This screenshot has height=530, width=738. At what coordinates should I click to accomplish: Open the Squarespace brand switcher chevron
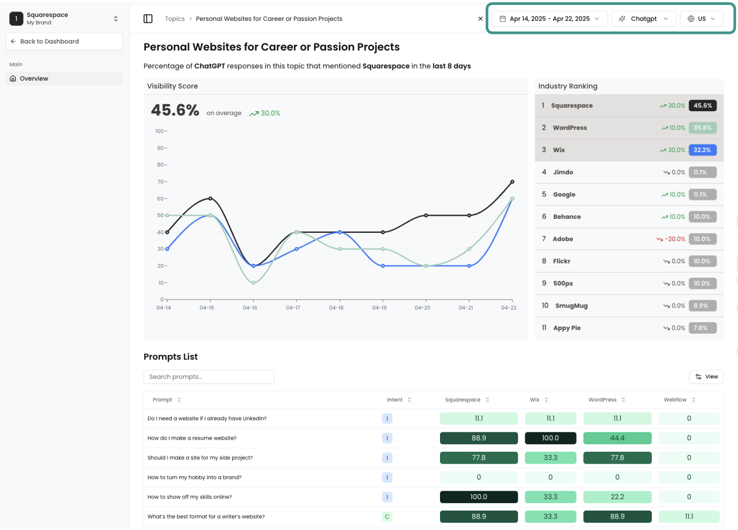115,18
